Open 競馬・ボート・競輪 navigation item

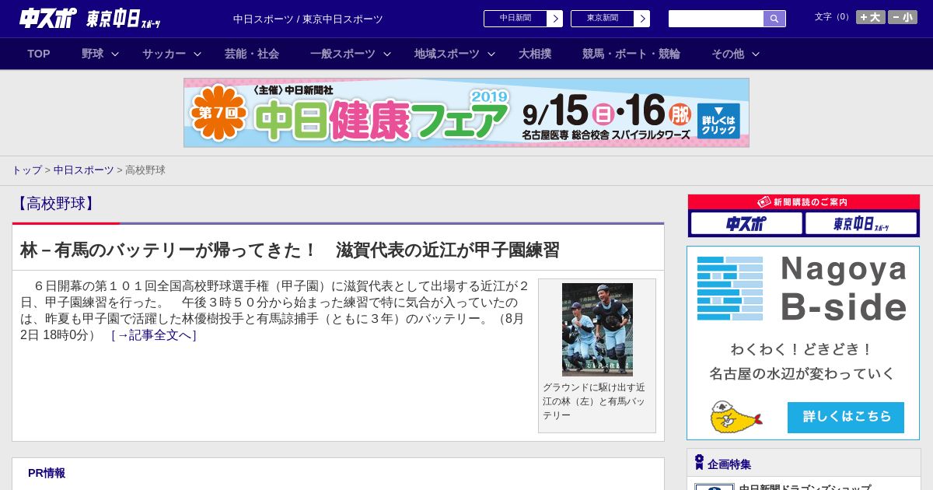pyautogui.click(x=631, y=54)
